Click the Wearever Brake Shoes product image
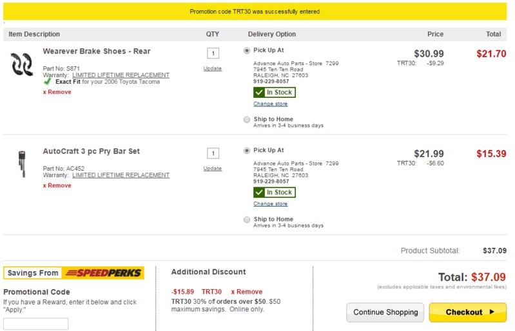The width and height of the screenshot is (515, 331). 22,64
